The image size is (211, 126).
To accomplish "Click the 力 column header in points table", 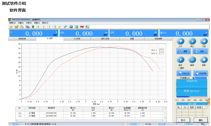I will tap(185, 107).
